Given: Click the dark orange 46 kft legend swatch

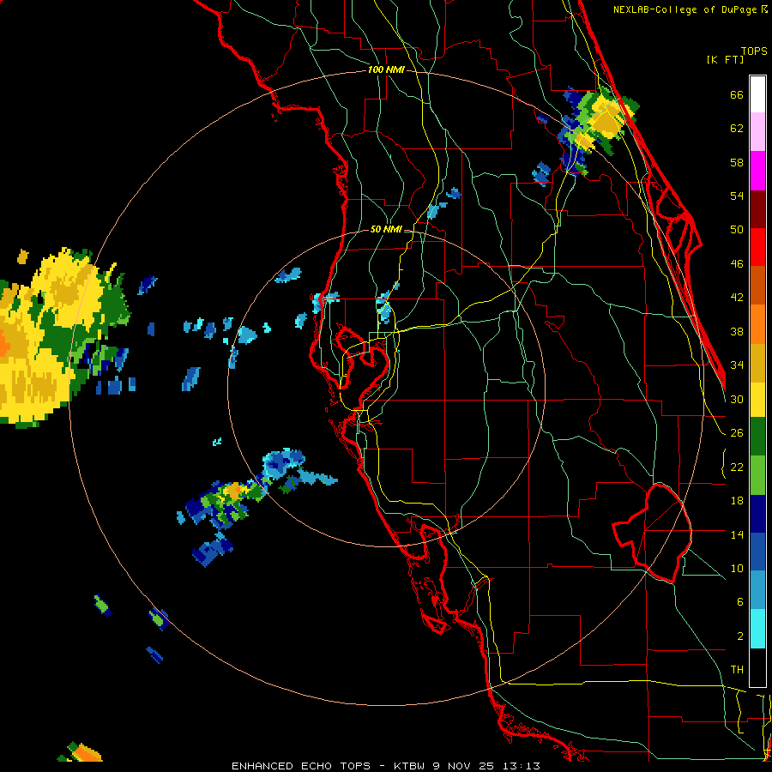Looking at the screenshot, I should point(757,286).
